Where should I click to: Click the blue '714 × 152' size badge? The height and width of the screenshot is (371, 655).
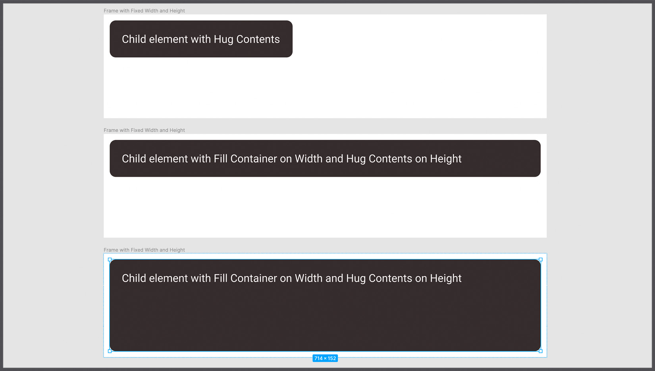coord(325,358)
